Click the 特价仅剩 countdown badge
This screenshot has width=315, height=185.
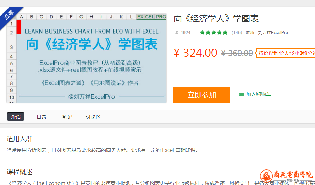click(x=285, y=53)
